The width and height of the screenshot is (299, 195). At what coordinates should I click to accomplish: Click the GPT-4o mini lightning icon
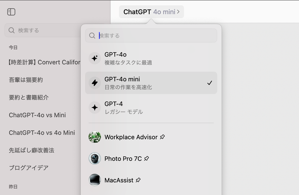point(95,83)
